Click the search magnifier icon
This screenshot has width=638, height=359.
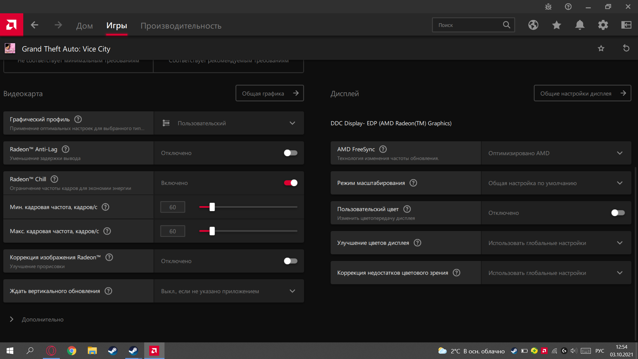[506, 25]
